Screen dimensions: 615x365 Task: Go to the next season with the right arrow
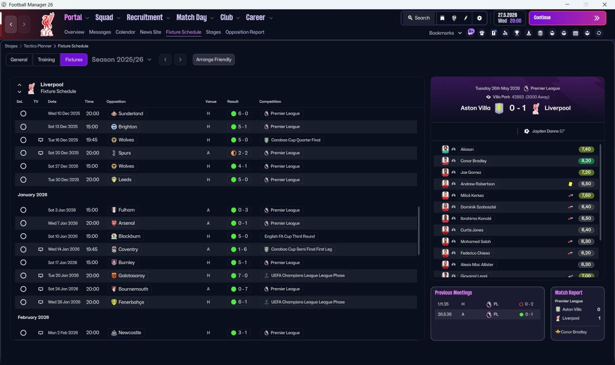[180, 60]
